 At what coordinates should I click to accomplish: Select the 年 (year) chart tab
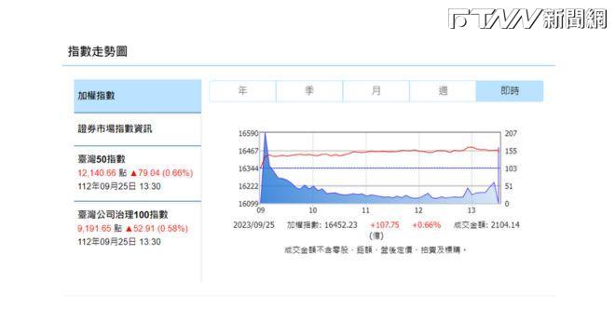tap(243, 91)
